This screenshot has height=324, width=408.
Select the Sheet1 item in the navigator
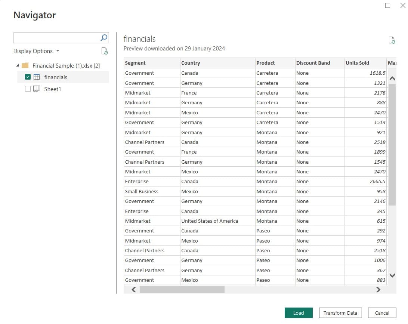tap(53, 89)
